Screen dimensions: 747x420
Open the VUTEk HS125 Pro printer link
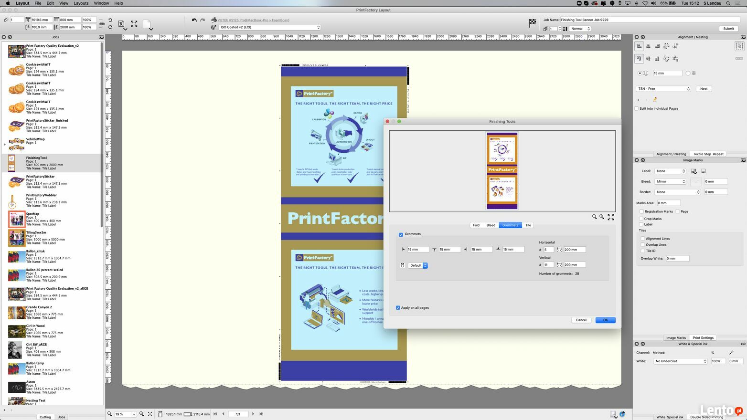coord(253,20)
